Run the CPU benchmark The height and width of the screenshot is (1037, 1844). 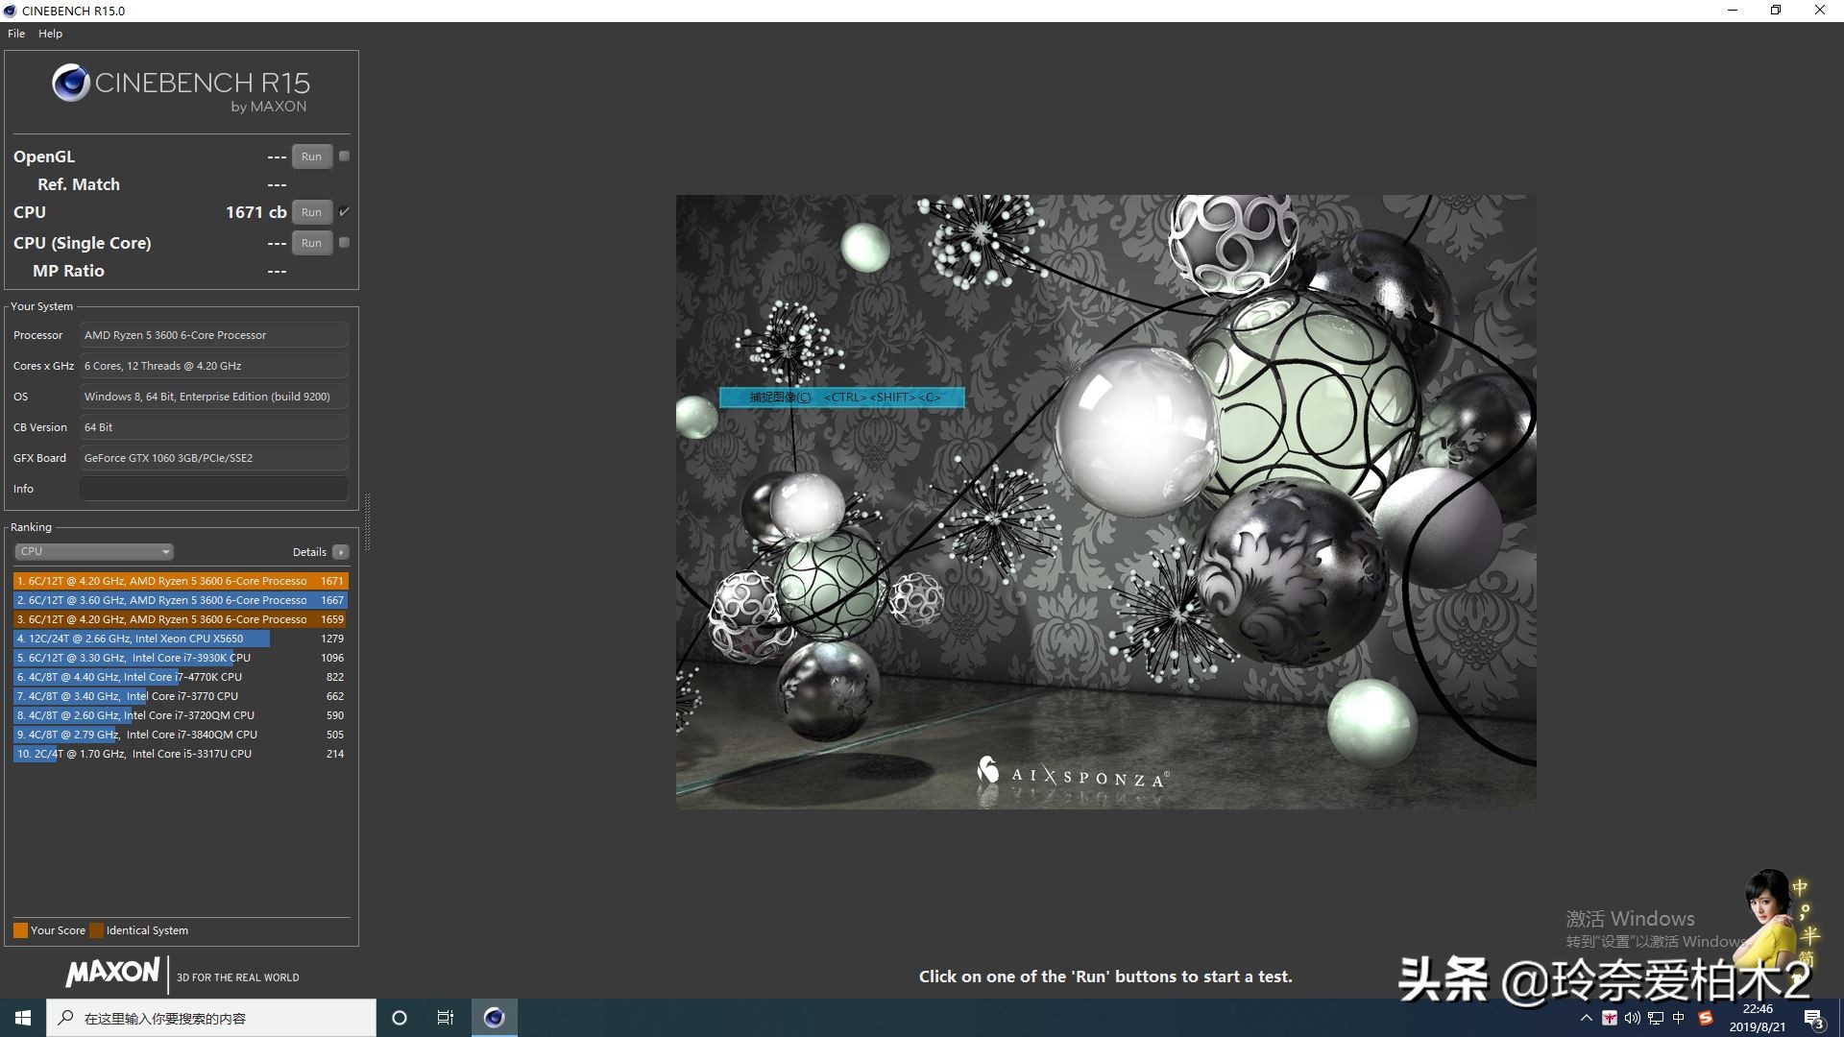coord(311,212)
